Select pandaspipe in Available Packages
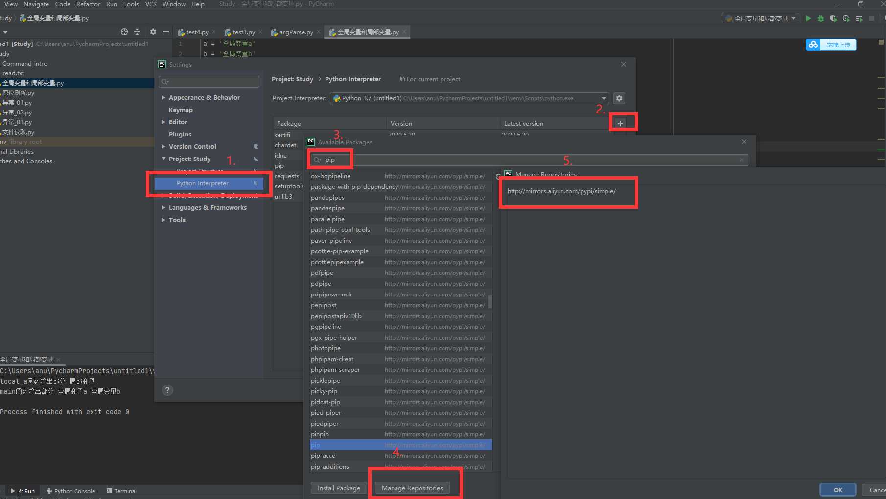 401,208
